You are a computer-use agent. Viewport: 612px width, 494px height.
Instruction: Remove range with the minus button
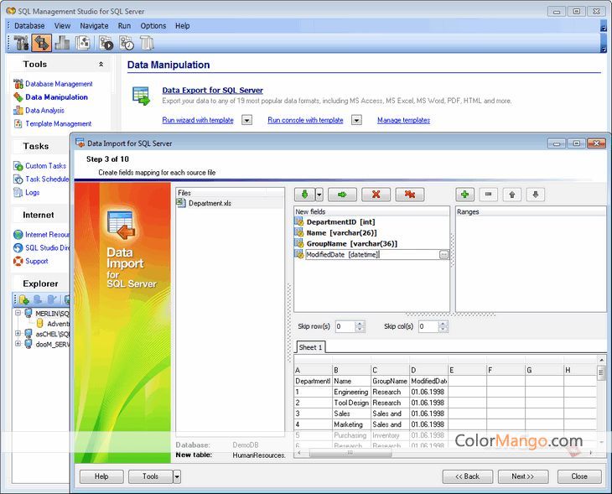(x=488, y=195)
